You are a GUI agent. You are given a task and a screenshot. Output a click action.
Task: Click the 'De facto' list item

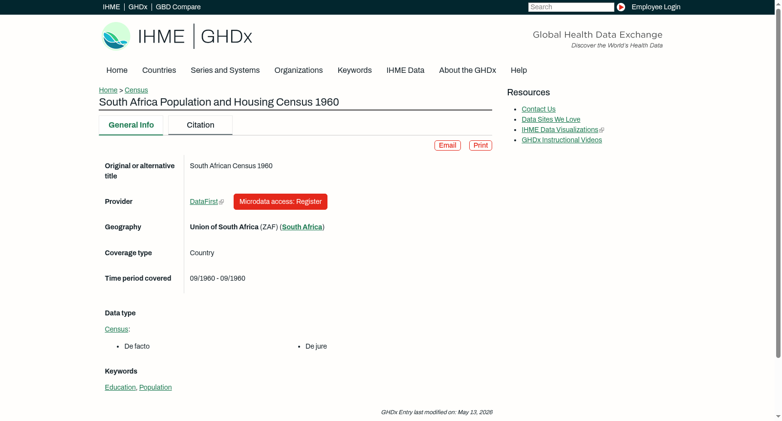coord(137,347)
